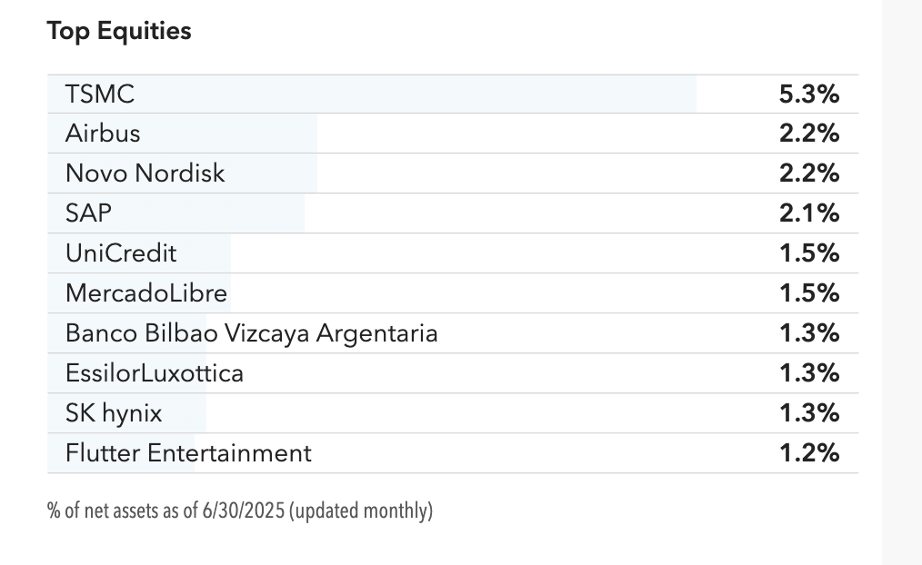
Task: Click Airbus's 2.2% weight value
Action: (x=809, y=134)
